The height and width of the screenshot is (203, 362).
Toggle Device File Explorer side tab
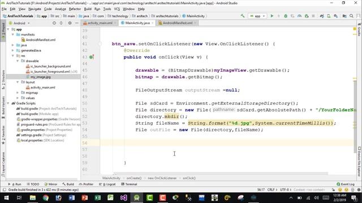pyautogui.click(x=359, y=162)
